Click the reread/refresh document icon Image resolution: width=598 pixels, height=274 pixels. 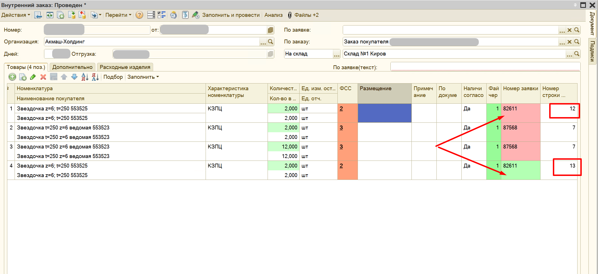tap(50, 15)
